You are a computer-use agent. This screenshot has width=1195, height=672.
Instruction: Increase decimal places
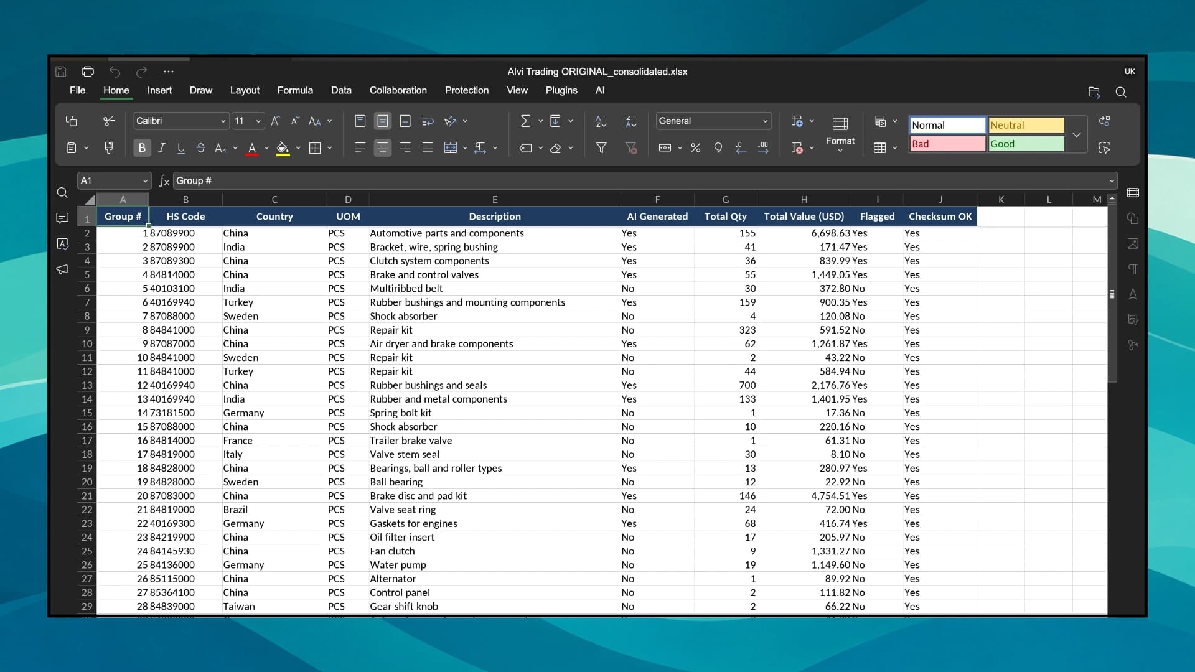point(763,147)
